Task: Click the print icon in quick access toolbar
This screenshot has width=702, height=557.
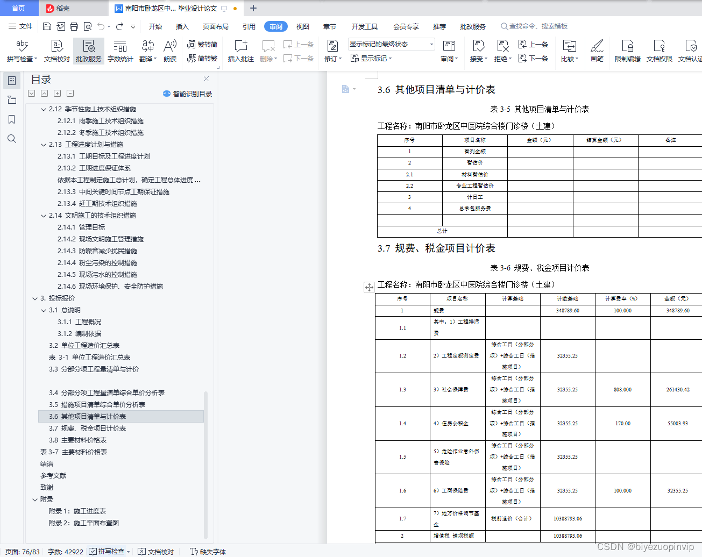Action: tap(74, 26)
